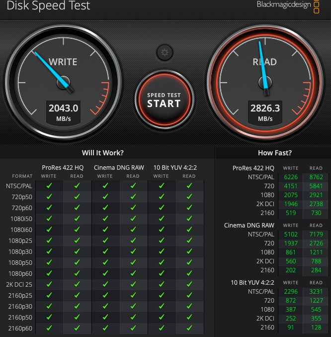The width and height of the screenshot is (331, 337).
Task: Click the 2160p50 Cinema DNG read checkmark
Action: point(133,317)
